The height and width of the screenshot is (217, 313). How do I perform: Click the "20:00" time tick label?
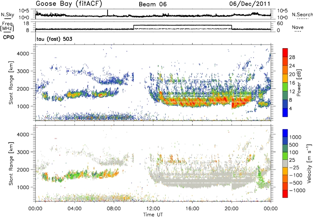[232, 209]
